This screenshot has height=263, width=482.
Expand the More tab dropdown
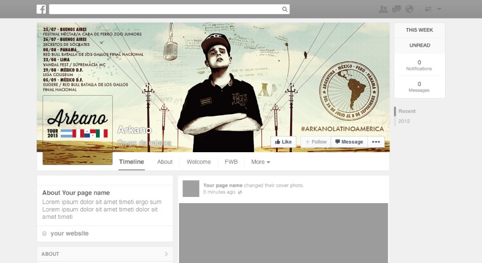[260, 162]
